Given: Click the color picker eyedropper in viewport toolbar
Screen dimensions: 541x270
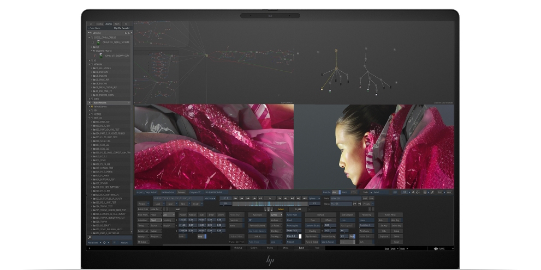Looking at the screenshot, I should click(x=432, y=192).
